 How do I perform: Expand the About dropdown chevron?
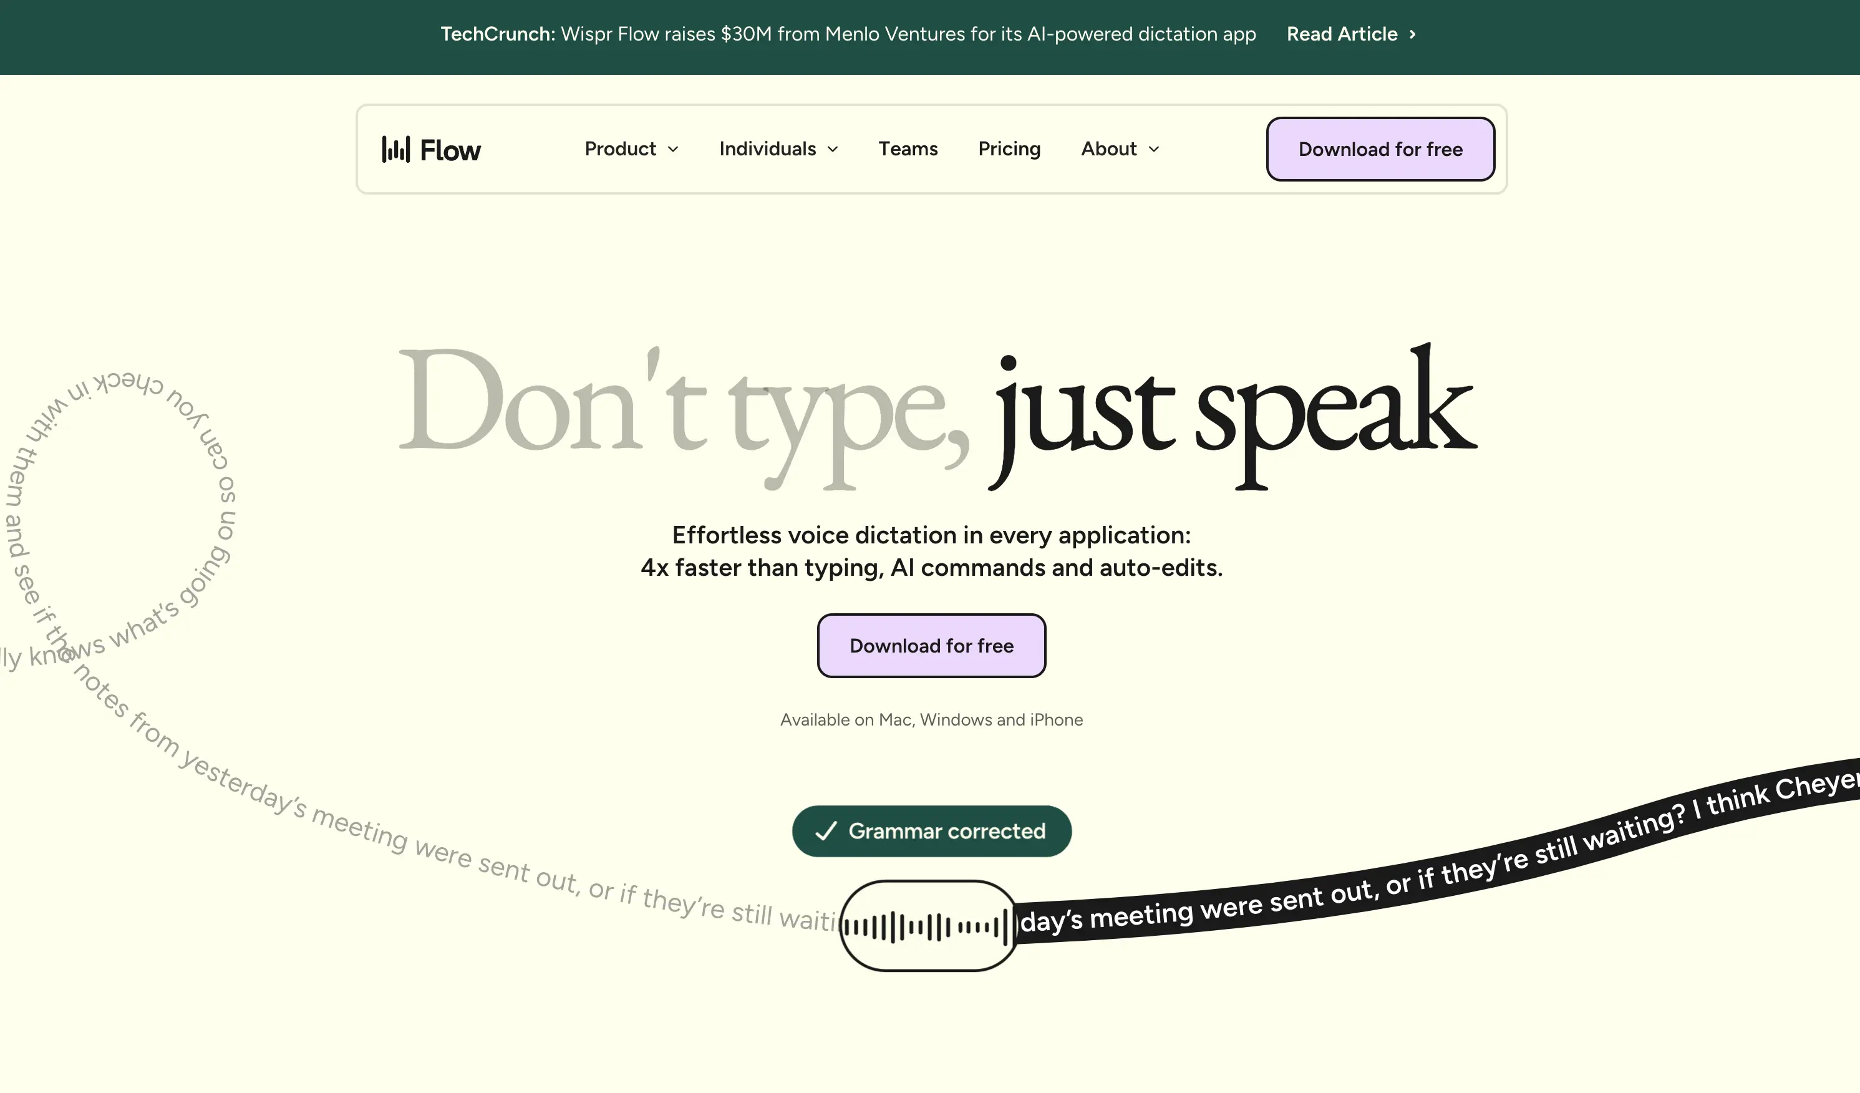(x=1155, y=149)
